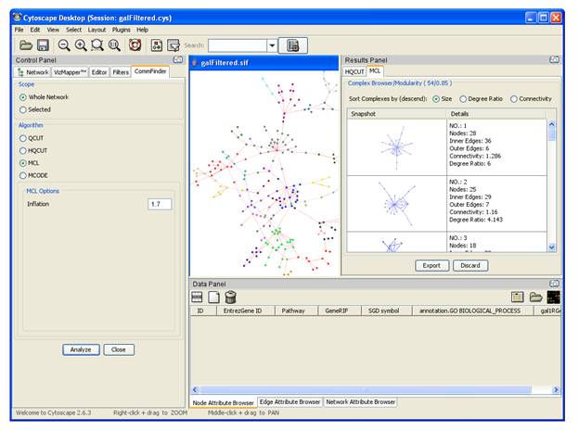The image size is (579, 431).
Task: Click the red lifebuoy Help icon
Action: click(x=135, y=45)
